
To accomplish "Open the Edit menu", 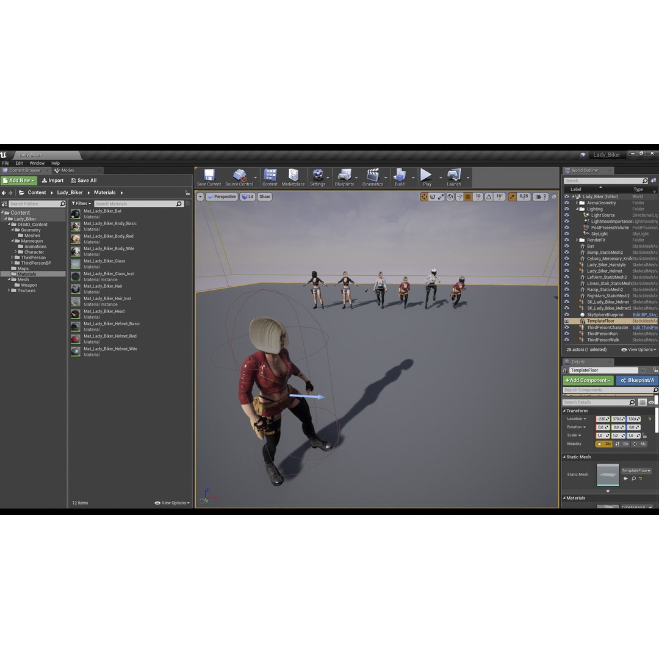I will pyautogui.click(x=20, y=163).
